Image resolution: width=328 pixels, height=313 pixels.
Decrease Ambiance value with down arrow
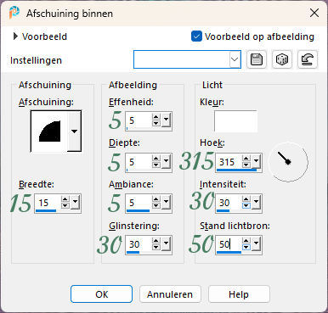[156, 205]
